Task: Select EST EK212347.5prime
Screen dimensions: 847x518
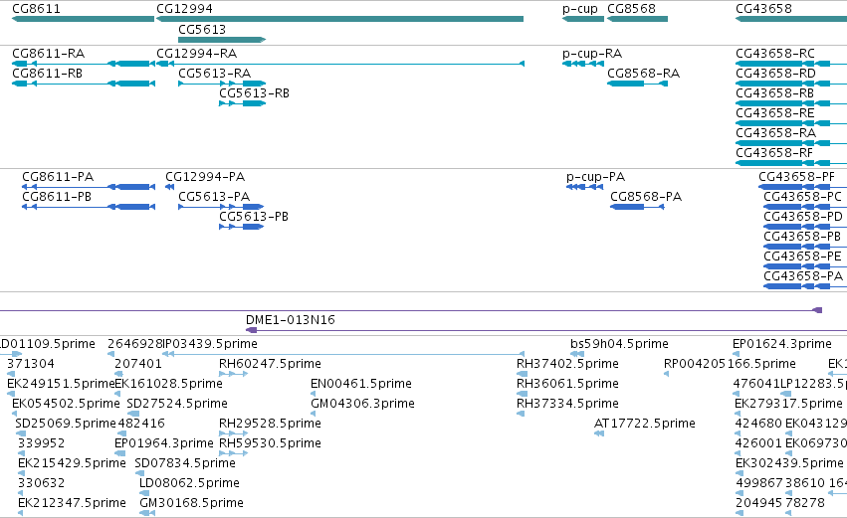Action: coord(21,514)
